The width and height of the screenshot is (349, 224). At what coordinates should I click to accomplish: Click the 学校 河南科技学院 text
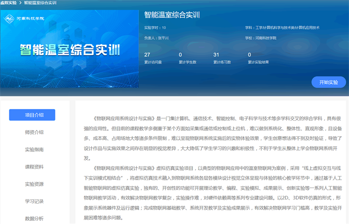pos(266,38)
